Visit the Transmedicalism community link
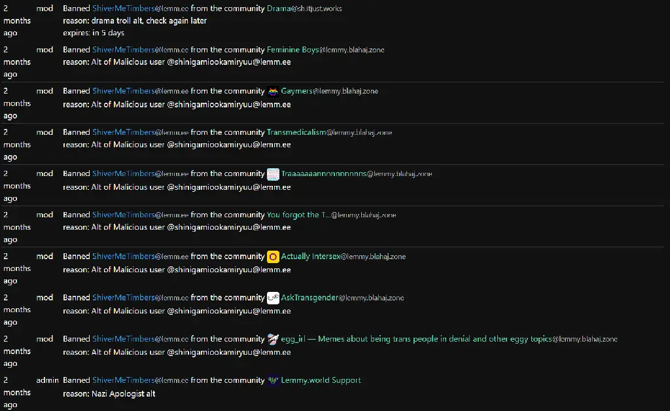 (x=329, y=132)
